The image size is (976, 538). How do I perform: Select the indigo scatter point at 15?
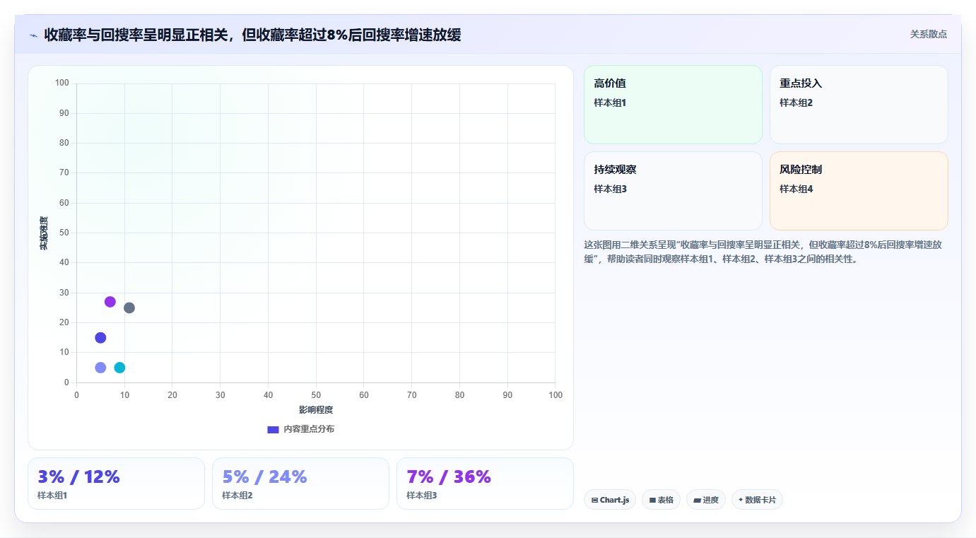[x=100, y=338]
